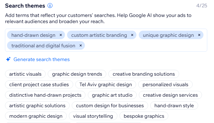
Task: Click the Generate search themes link
Action: [x=42, y=60]
